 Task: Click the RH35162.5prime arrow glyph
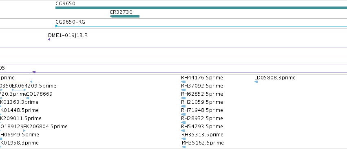pos(183,147)
